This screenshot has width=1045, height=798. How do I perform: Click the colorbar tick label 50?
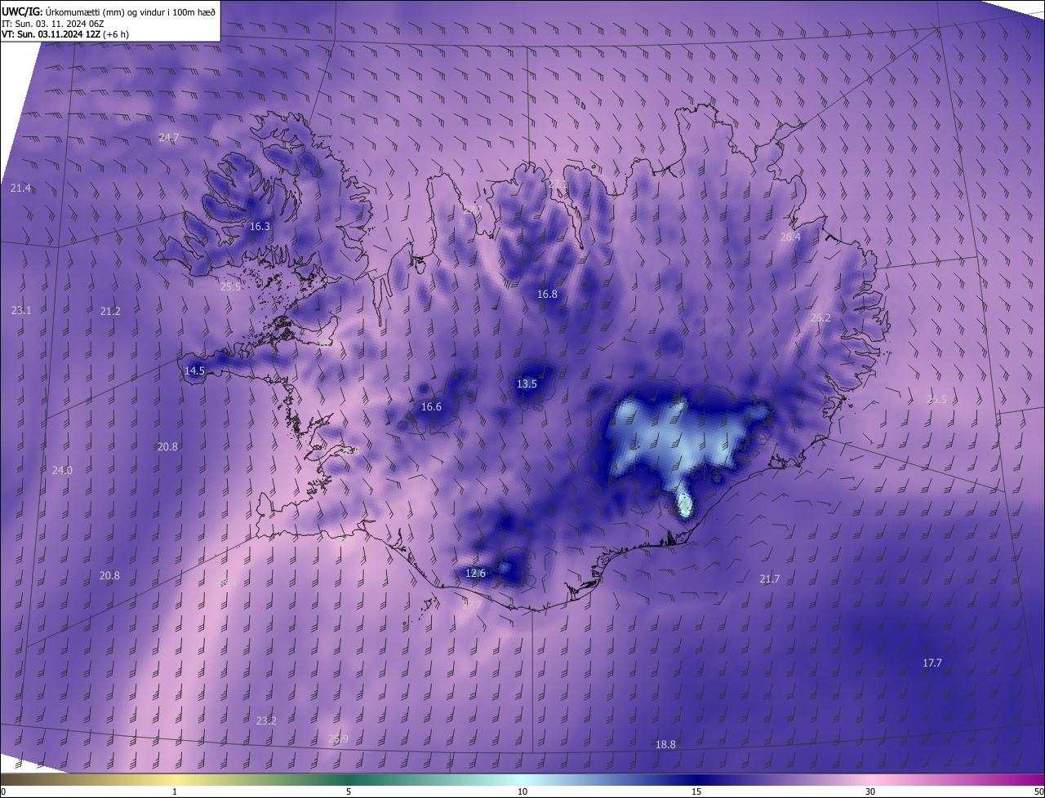click(x=1038, y=792)
